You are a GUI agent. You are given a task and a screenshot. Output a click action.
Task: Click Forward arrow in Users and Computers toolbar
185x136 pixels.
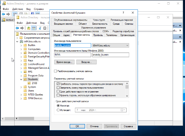pyautogui.click(x=22, y=28)
